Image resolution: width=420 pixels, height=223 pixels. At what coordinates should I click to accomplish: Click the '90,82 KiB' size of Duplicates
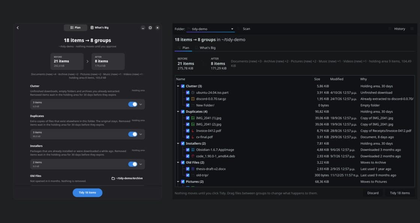pyautogui.click(x=322, y=112)
